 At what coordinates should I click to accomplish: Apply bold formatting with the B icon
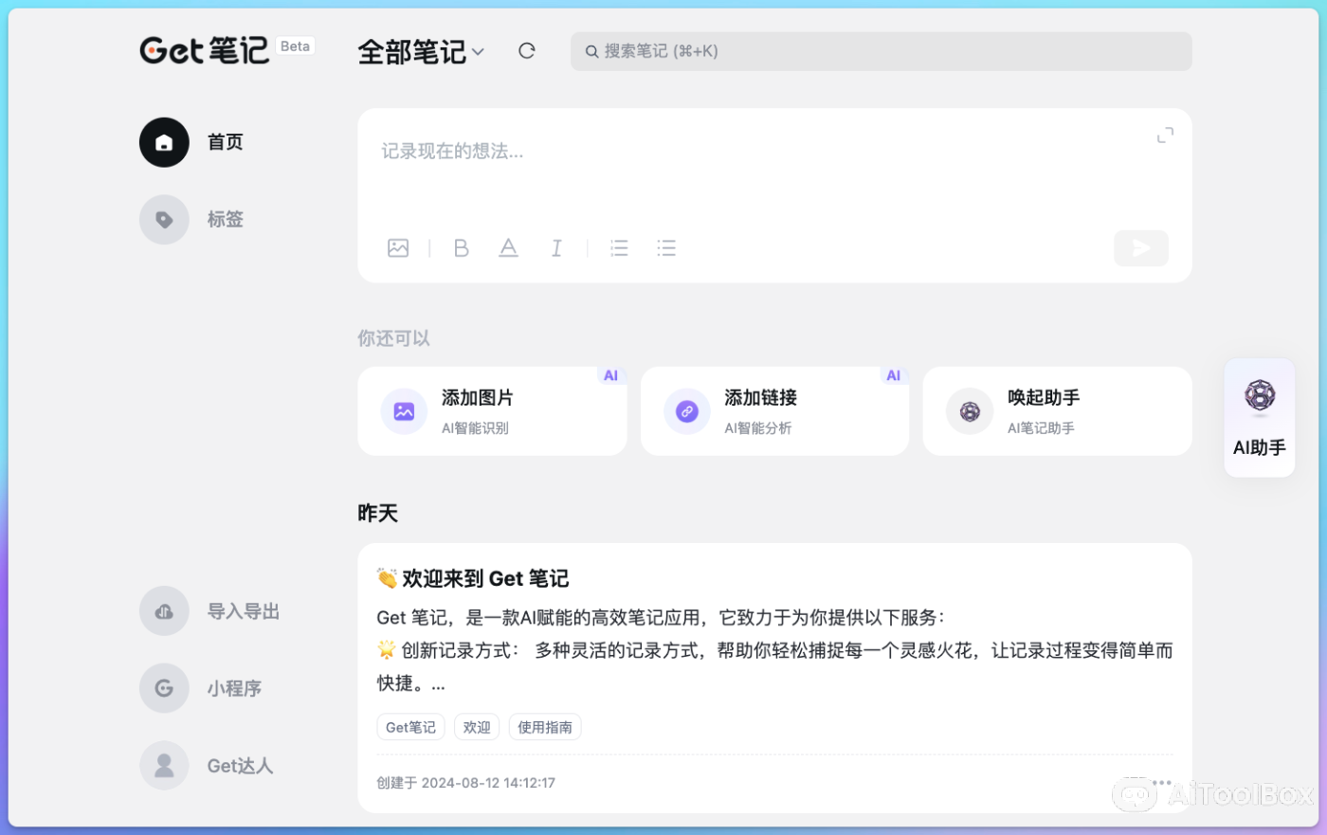(462, 247)
